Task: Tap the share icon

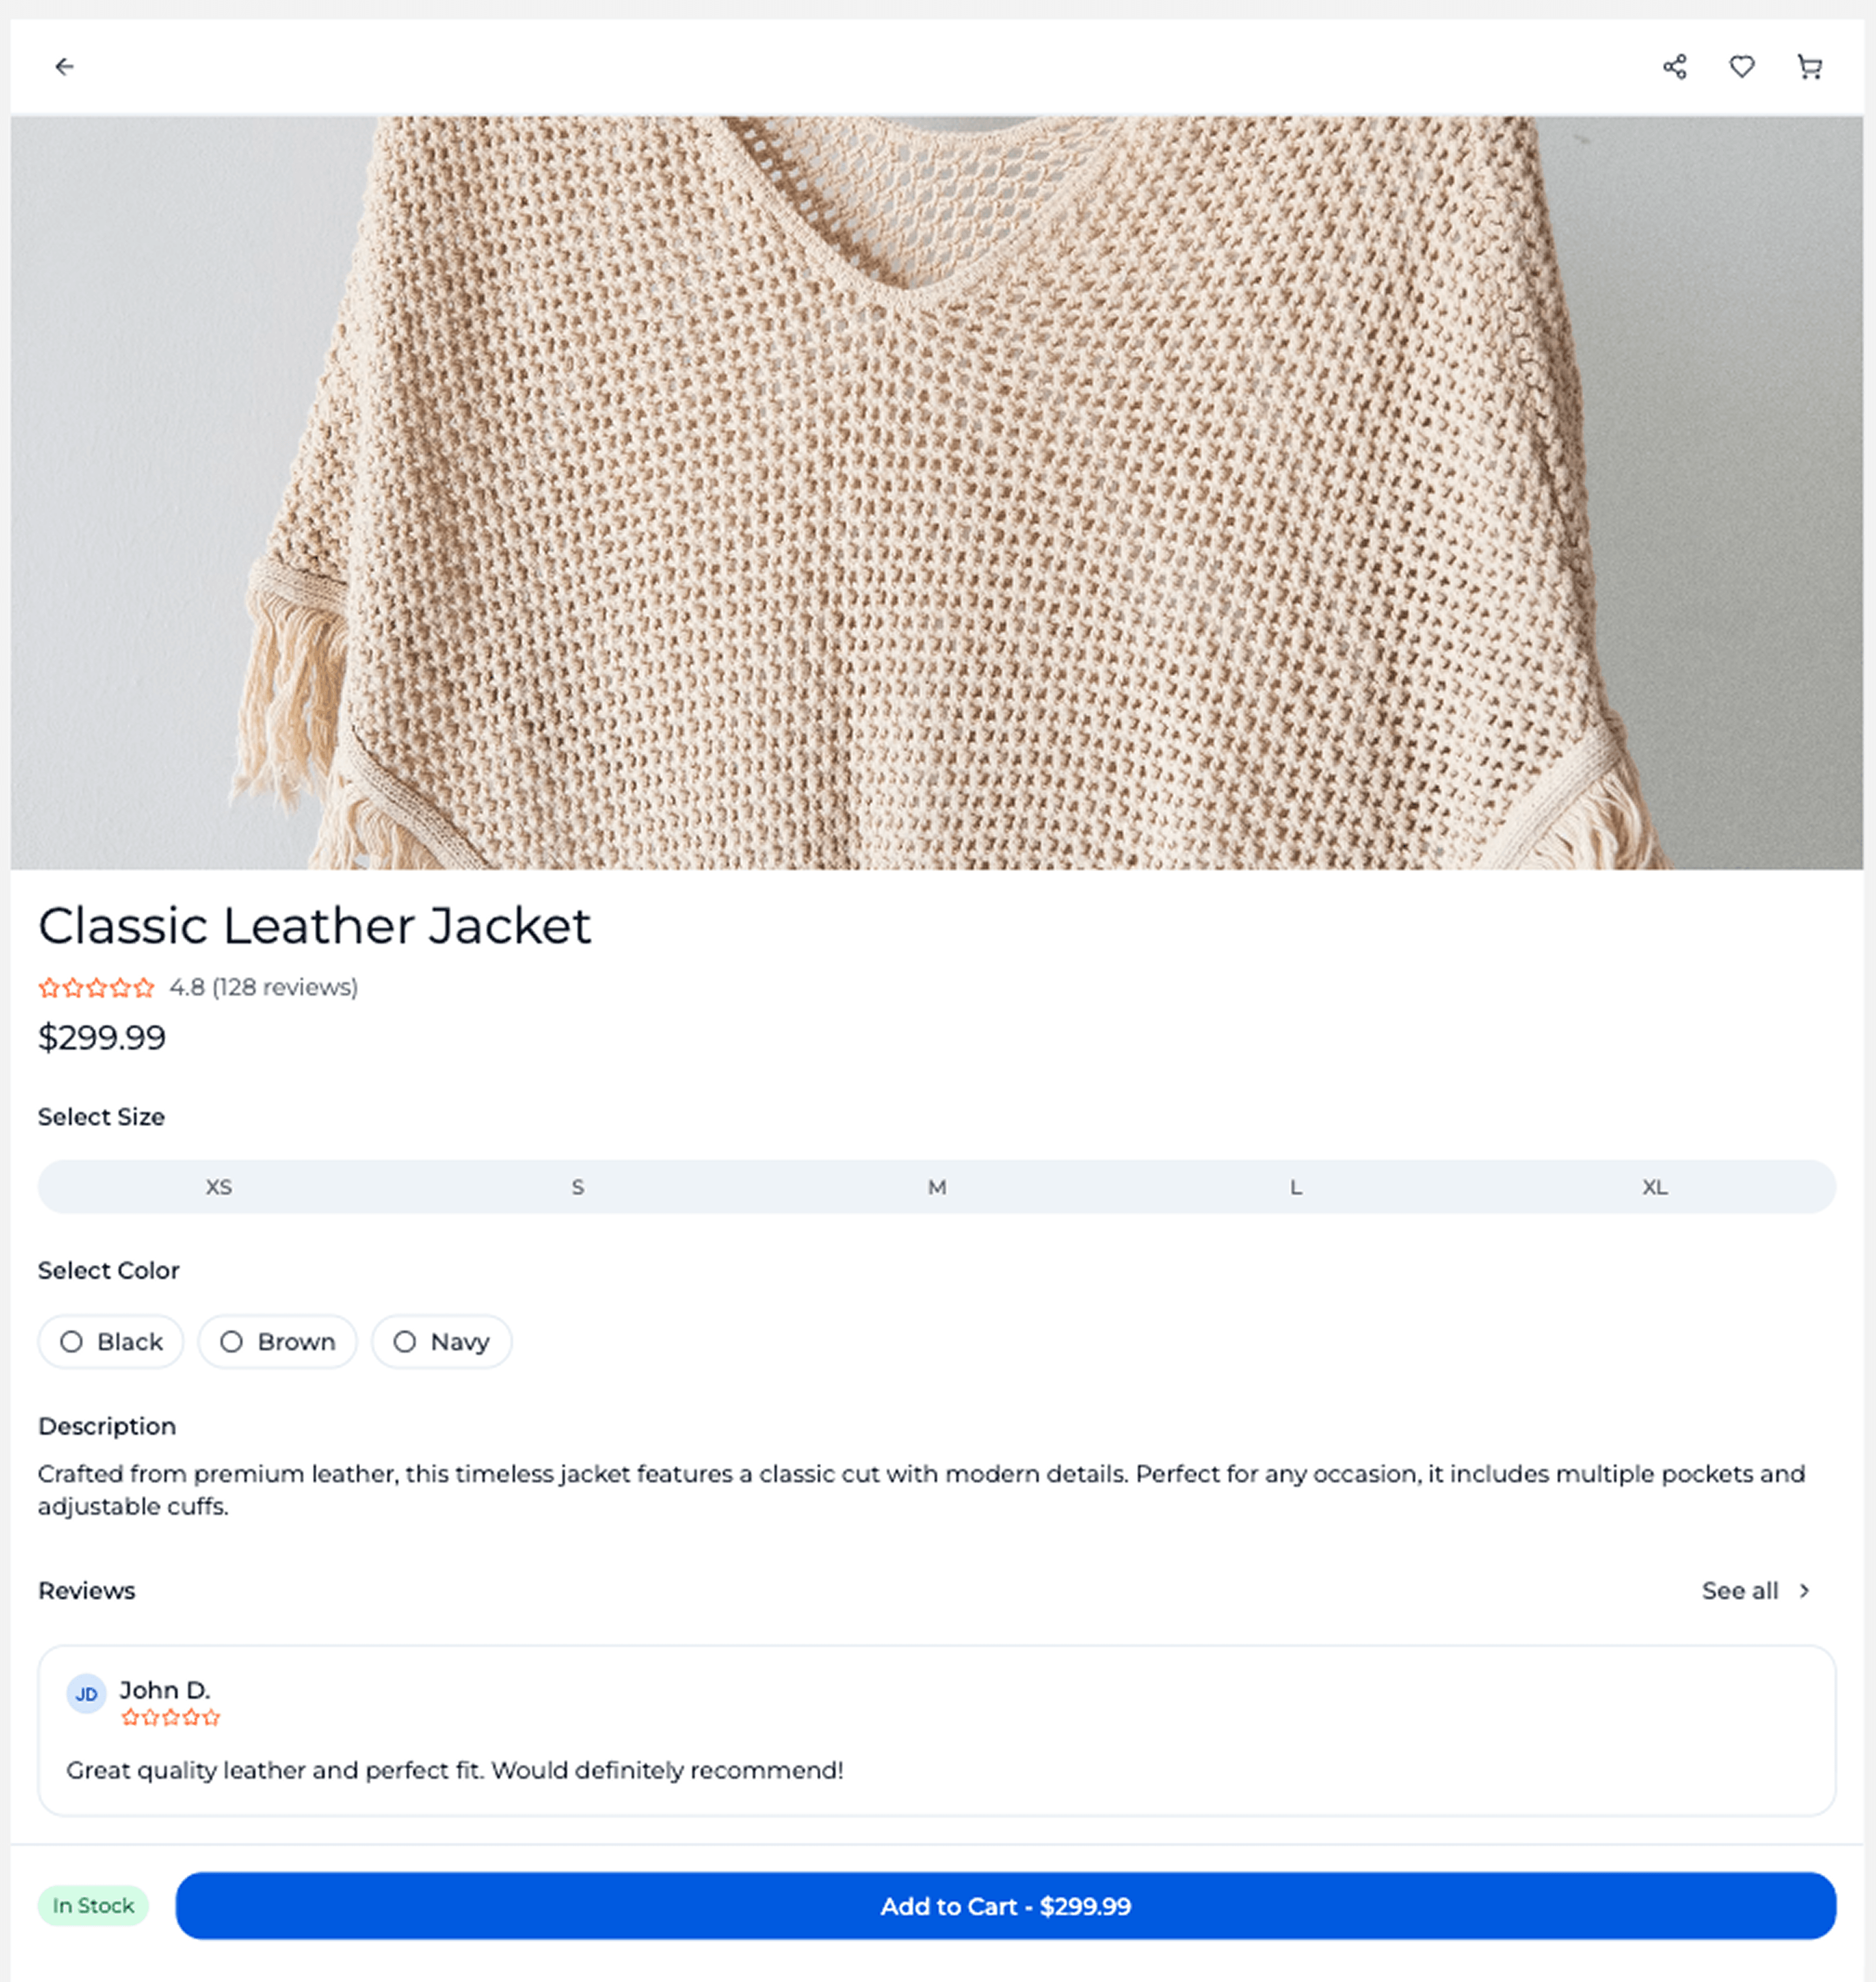Action: tap(1675, 67)
